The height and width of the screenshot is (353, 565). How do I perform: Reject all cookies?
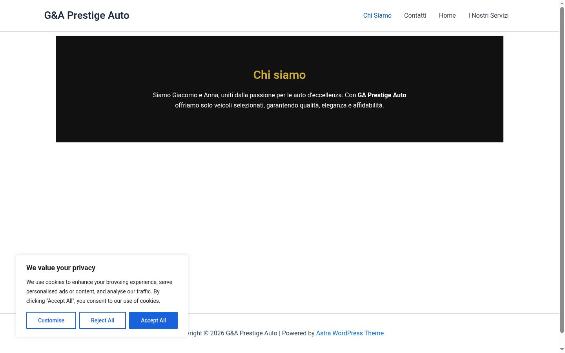pos(102,320)
